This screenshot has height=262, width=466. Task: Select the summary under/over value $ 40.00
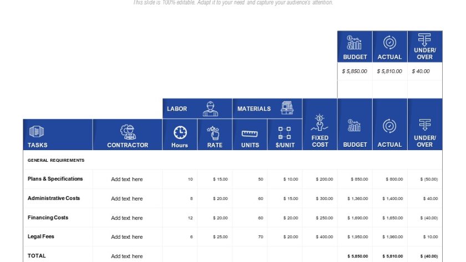tap(421, 71)
